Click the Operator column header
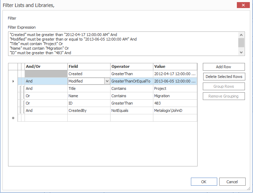Viewport: 253px width, 193px height. pyautogui.click(x=132, y=66)
